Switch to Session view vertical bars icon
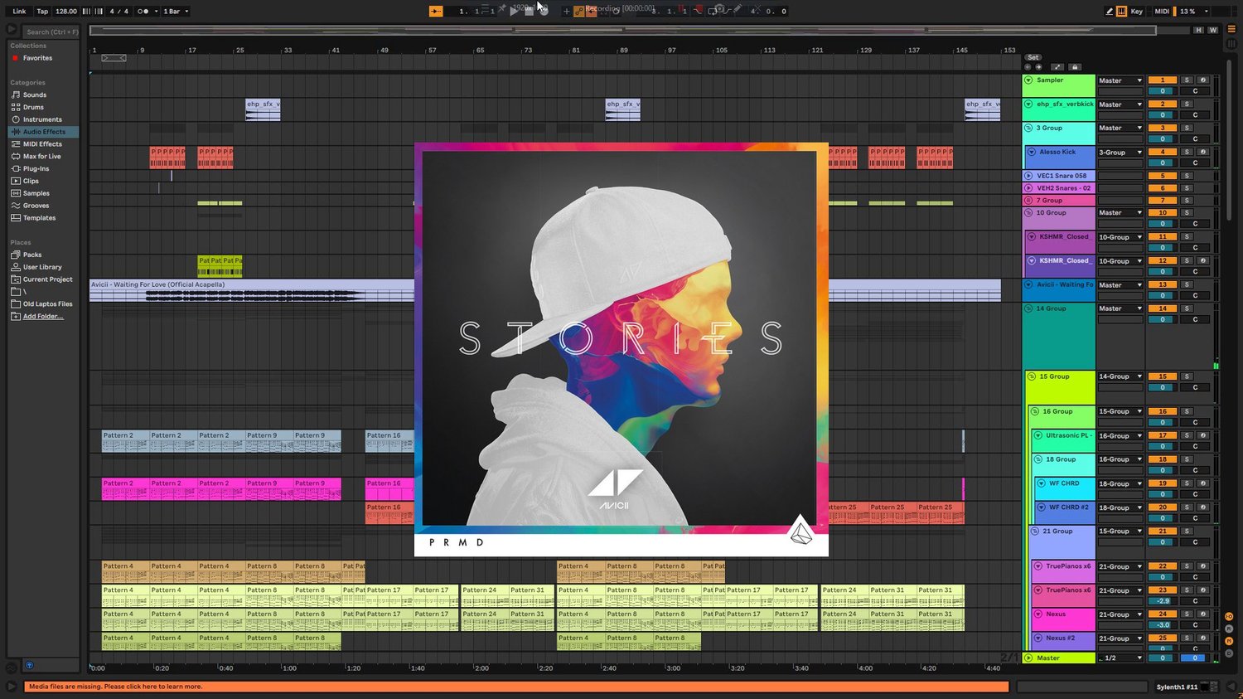This screenshot has width=1243, height=699. (1231, 44)
